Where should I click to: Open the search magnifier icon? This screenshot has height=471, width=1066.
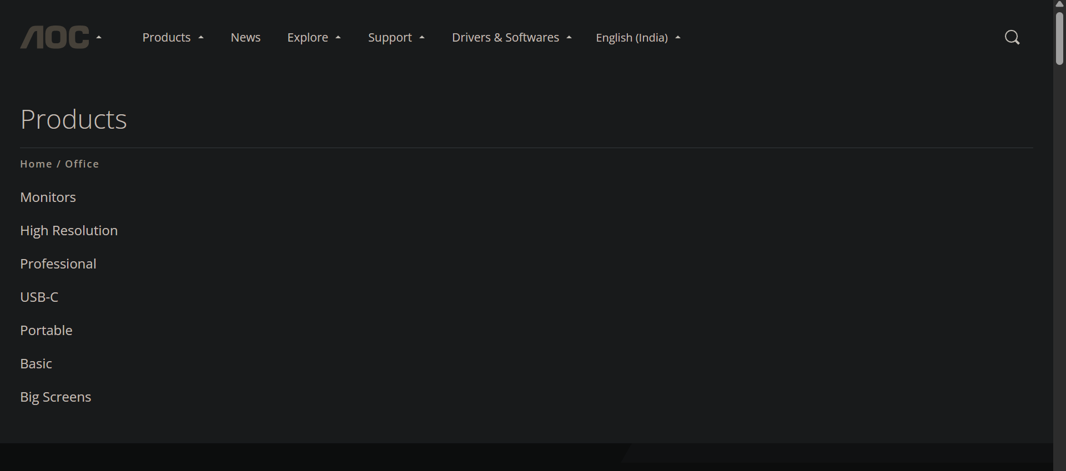point(1012,37)
